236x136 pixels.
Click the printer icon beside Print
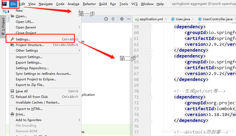click(12, 114)
